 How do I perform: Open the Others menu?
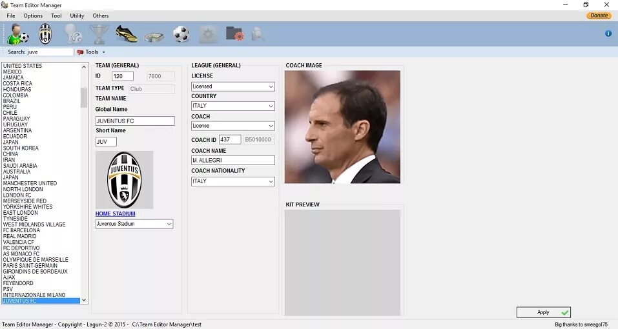coord(101,15)
